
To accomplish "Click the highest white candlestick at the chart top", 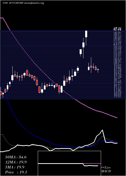I will (x=86, y=34).
